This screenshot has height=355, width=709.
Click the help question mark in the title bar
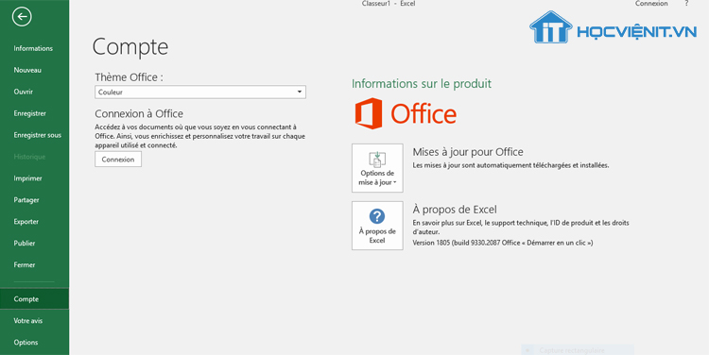(687, 4)
